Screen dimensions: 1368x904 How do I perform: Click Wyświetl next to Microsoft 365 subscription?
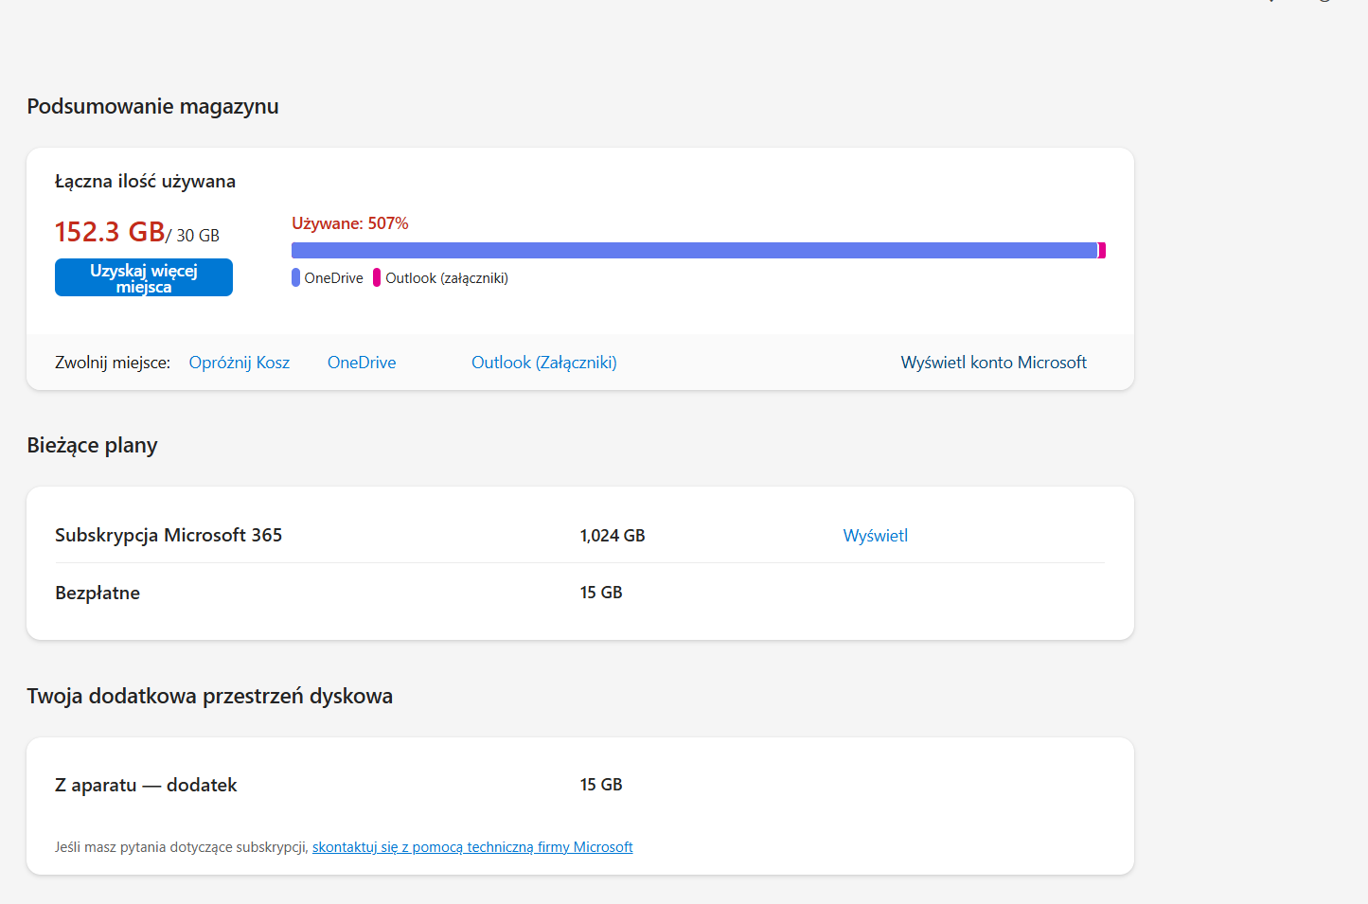(876, 536)
